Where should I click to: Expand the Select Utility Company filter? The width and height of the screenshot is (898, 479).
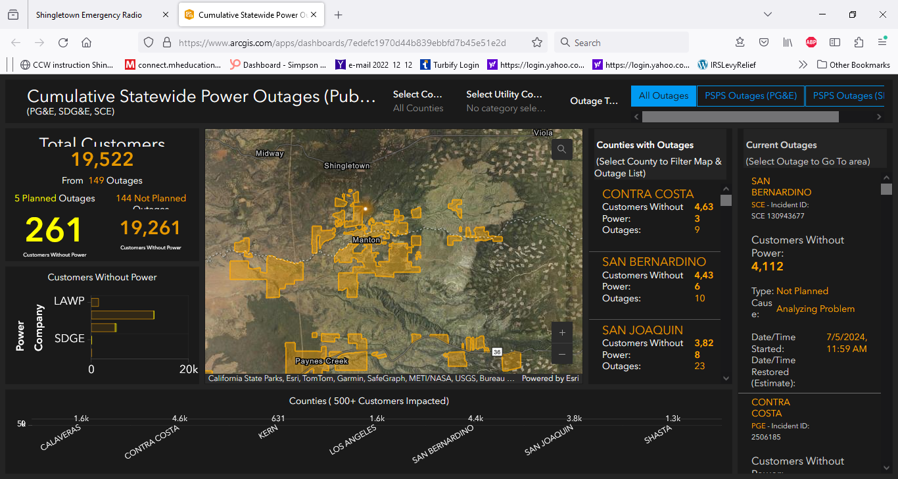tap(505, 101)
